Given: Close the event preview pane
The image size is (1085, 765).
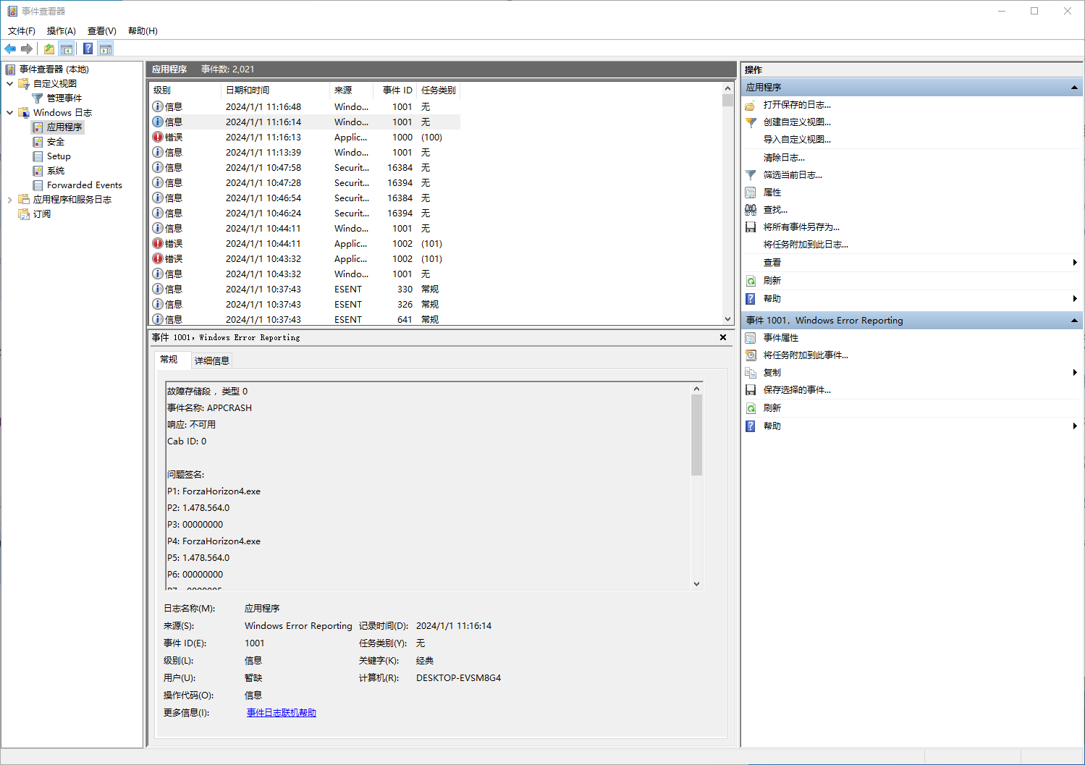Looking at the screenshot, I should click(x=723, y=337).
